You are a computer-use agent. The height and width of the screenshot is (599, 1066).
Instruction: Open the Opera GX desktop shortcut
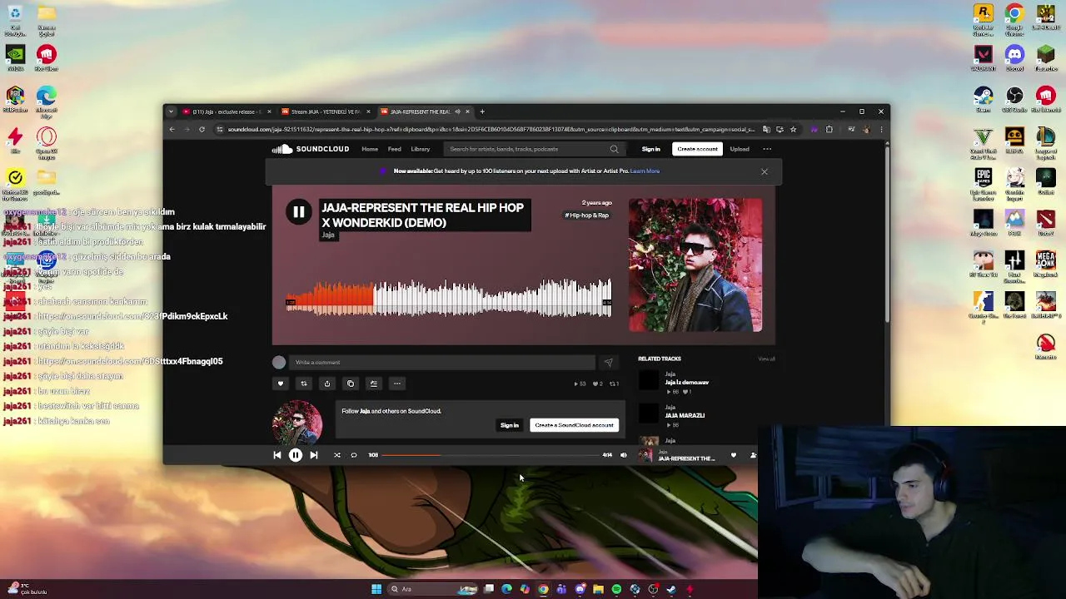(x=47, y=141)
